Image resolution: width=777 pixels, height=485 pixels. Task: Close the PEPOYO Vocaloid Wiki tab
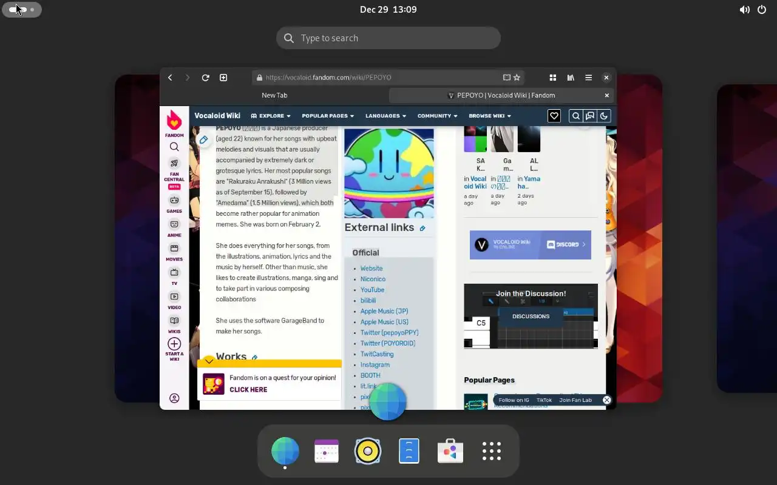pos(606,95)
